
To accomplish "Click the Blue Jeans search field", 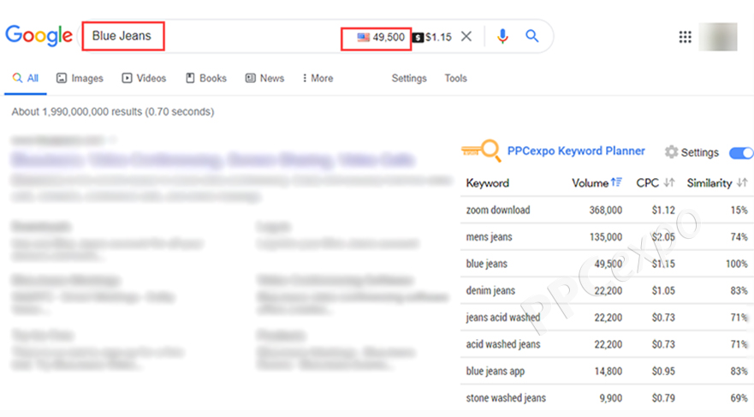I will [214, 37].
